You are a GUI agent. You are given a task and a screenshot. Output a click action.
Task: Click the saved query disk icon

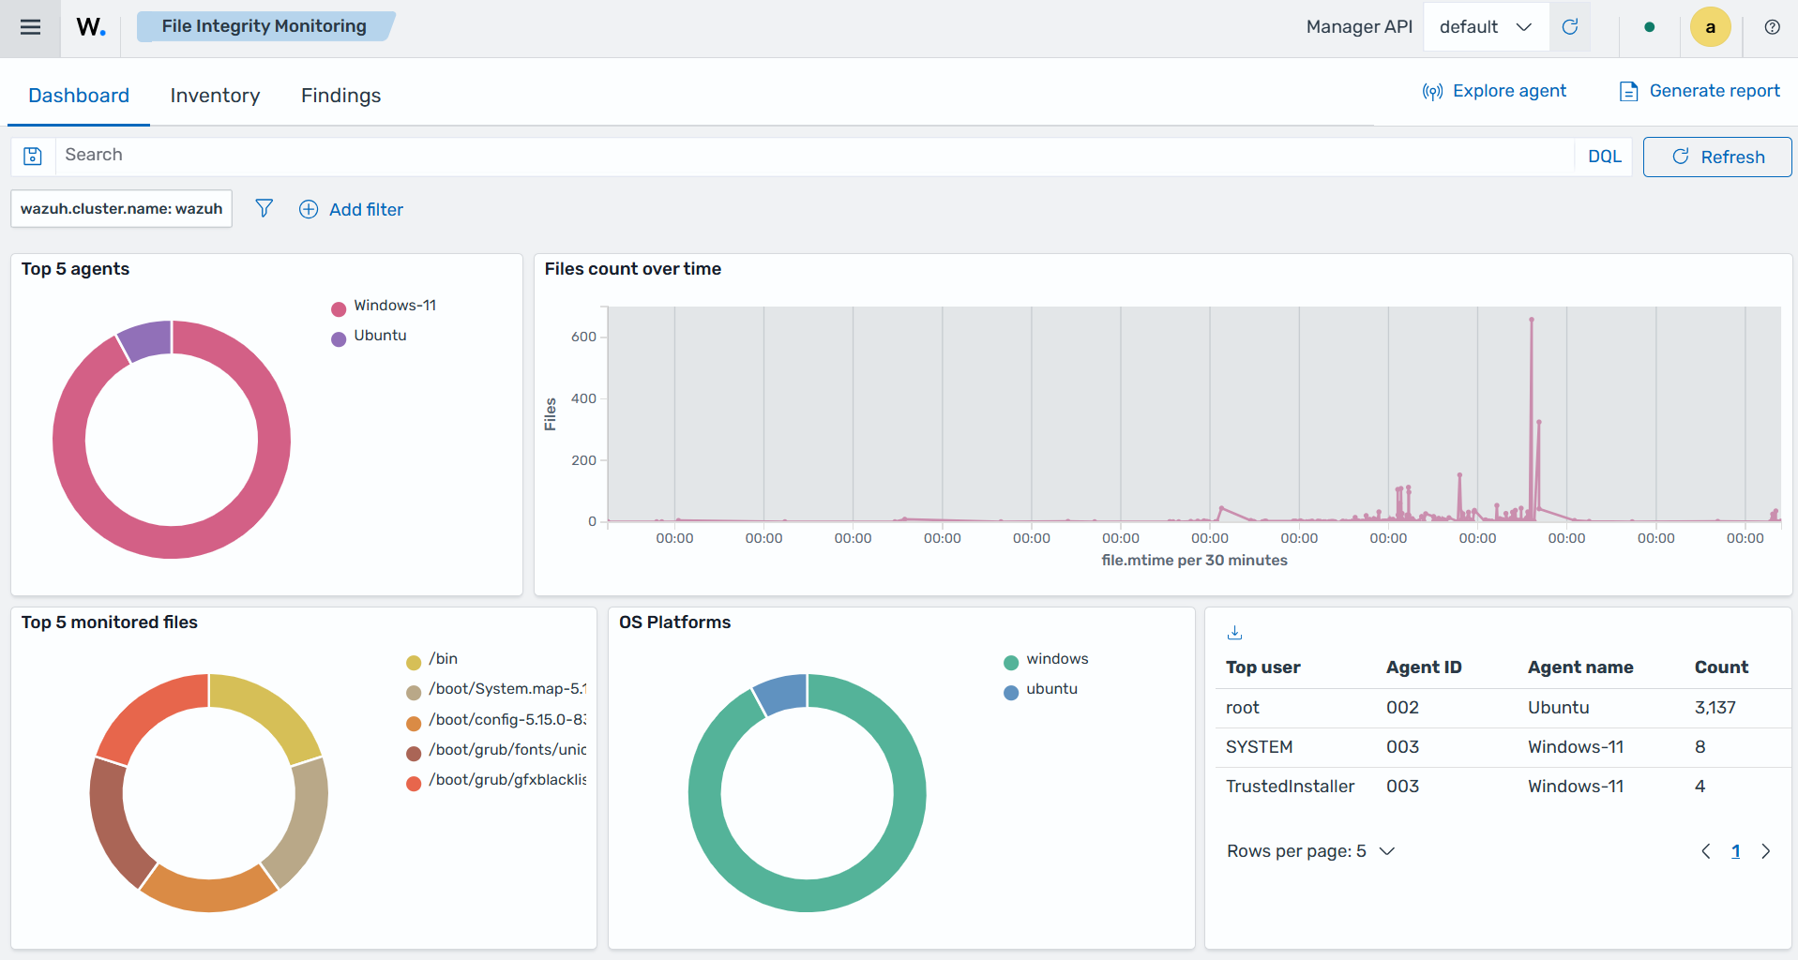pyautogui.click(x=33, y=156)
